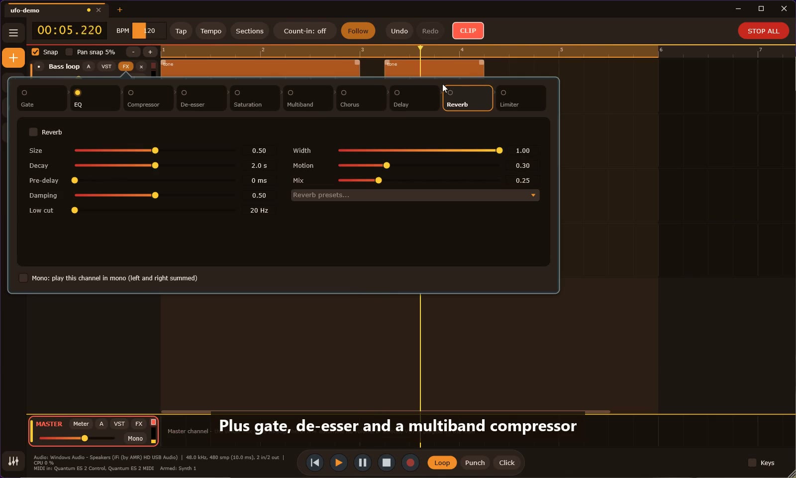Toggle the Loop playback mode
The width and height of the screenshot is (796, 478).
pos(442,463)
